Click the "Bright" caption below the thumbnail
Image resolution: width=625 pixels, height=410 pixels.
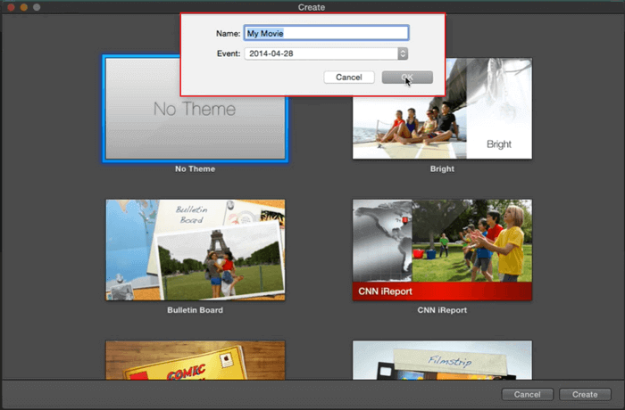[442, 168]
